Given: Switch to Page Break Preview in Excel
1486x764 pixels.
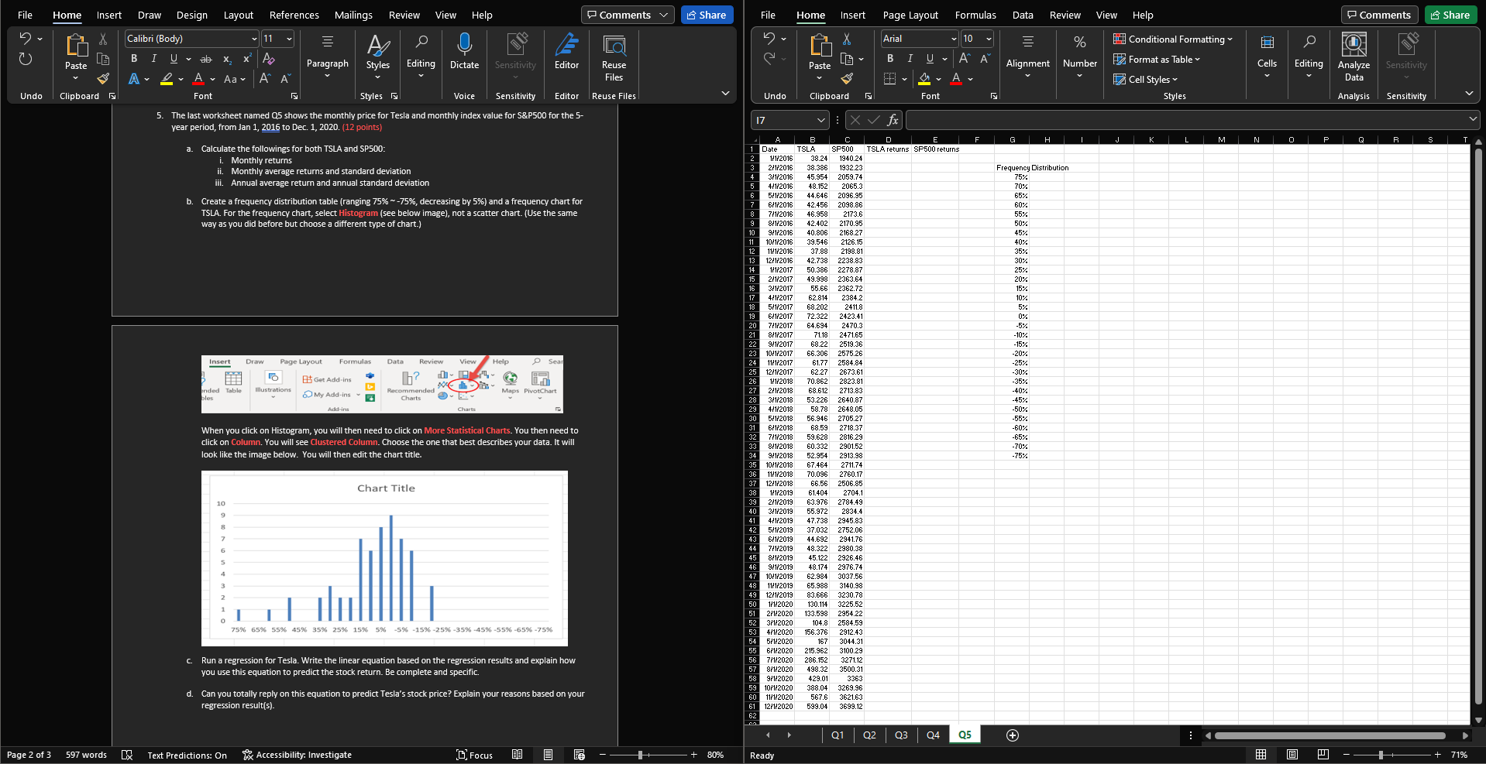Looking at the screenshot, I should (x=1323, y=755).
